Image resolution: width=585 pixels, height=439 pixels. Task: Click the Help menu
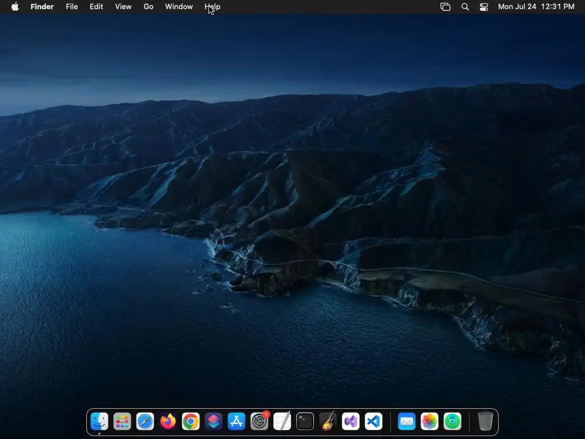(x=213, y=7)
